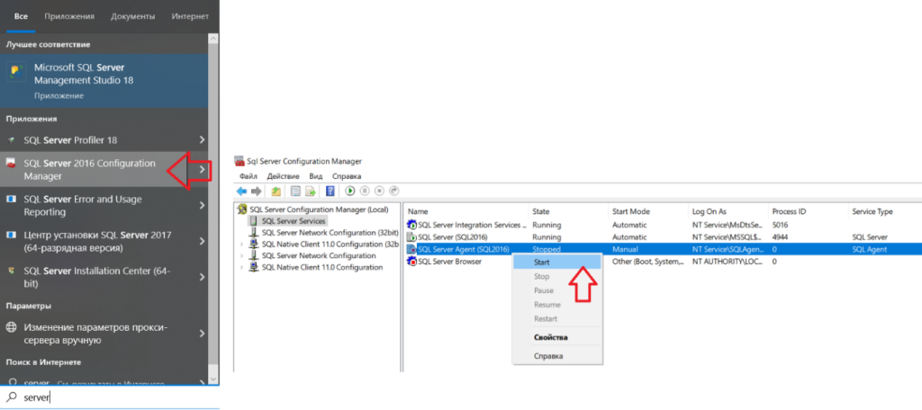Click the SQL Server (SQL2016) service icon

411,237
